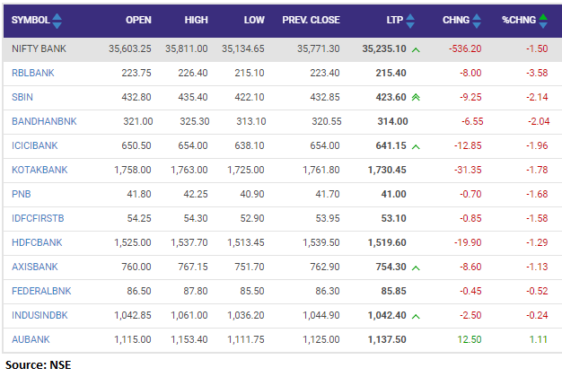The width and height of the screenshot is (562, 377).
Task: Click the up-arrow icon beside INDUSINDBK's LTP 1,042.40
Action: tap(415, 316)
